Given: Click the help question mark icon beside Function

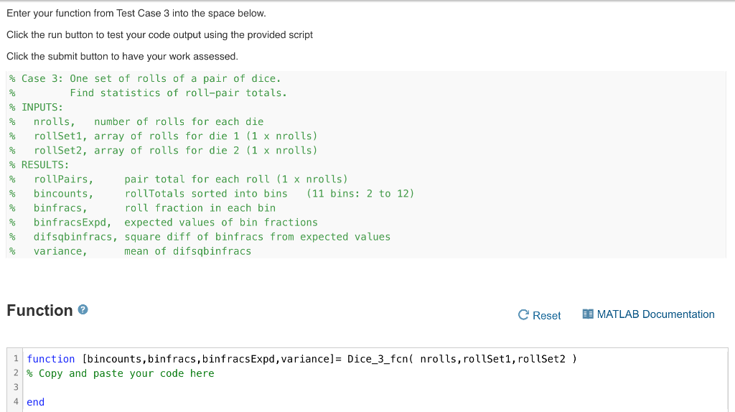Looking at the screenshot, I should 83,310.
